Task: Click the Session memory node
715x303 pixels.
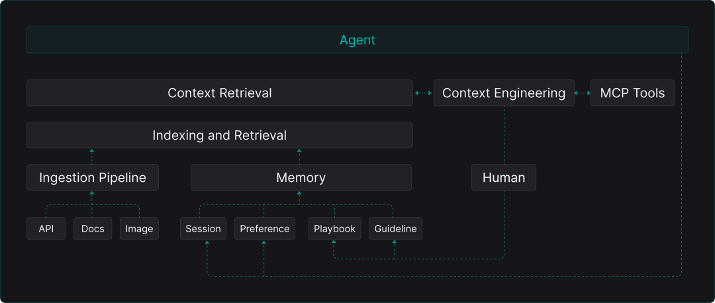Action: (203, 228)
